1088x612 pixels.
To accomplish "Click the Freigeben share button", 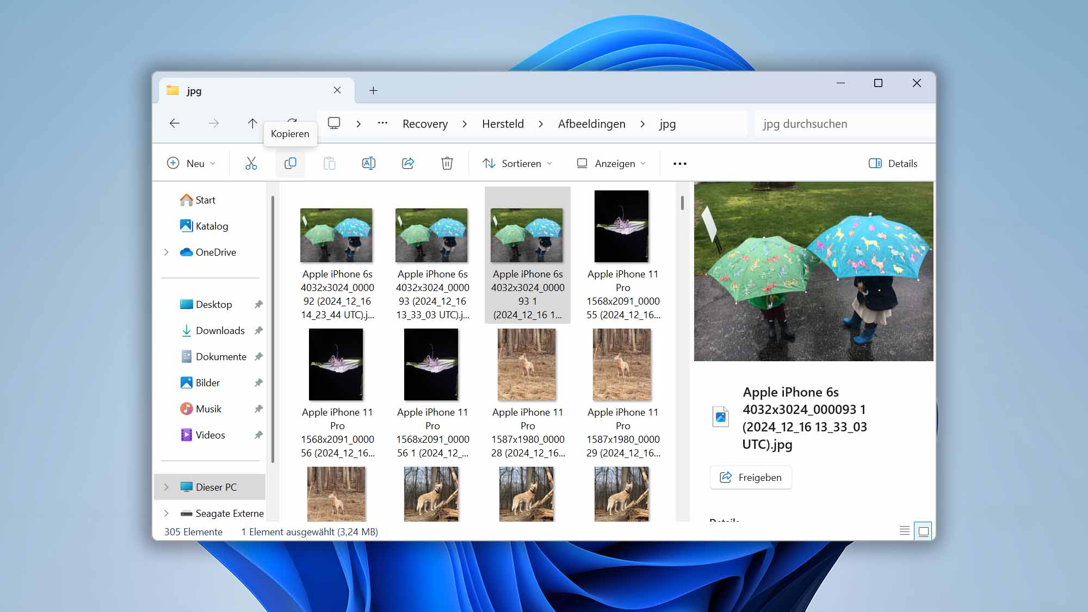I will (750, 477).
